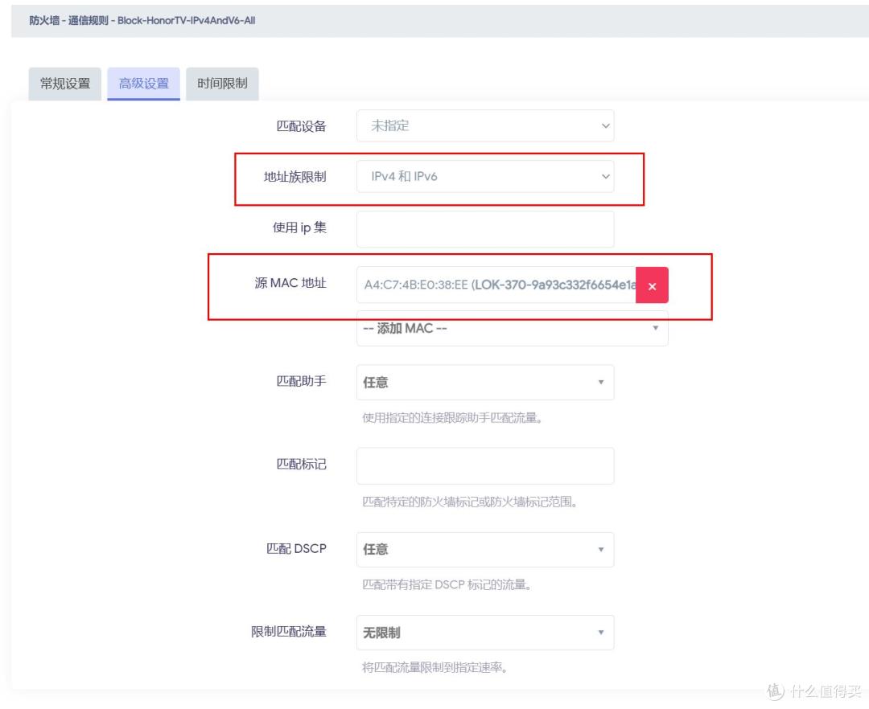Click the hint 匹配带有指定 DSCP 标记的流量
This screenshot has height=709, width=869.
coord(447,585)
